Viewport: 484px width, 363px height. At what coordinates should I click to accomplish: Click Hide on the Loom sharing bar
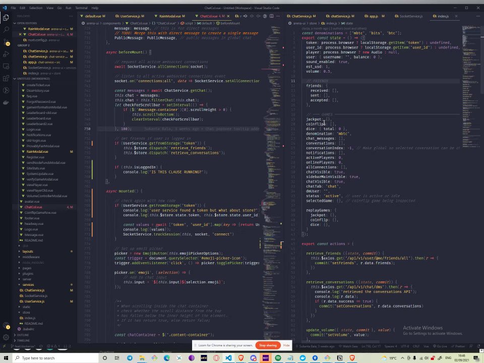[286, 345]
